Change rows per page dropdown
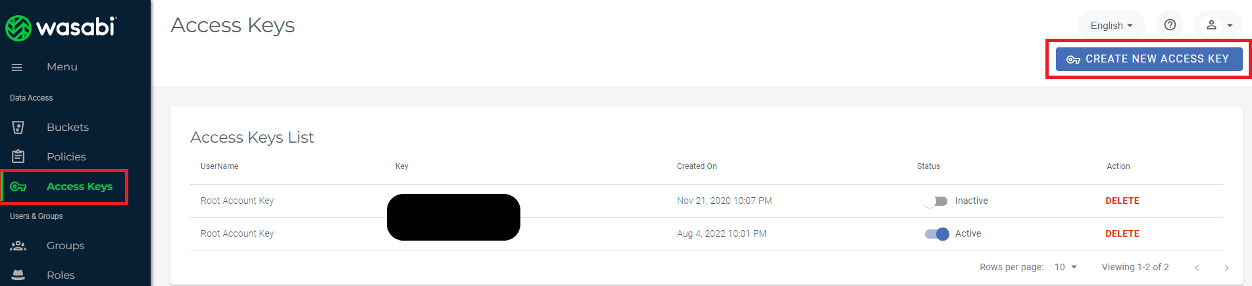Screen dimensions: 1252x286 coord(1066,267)
